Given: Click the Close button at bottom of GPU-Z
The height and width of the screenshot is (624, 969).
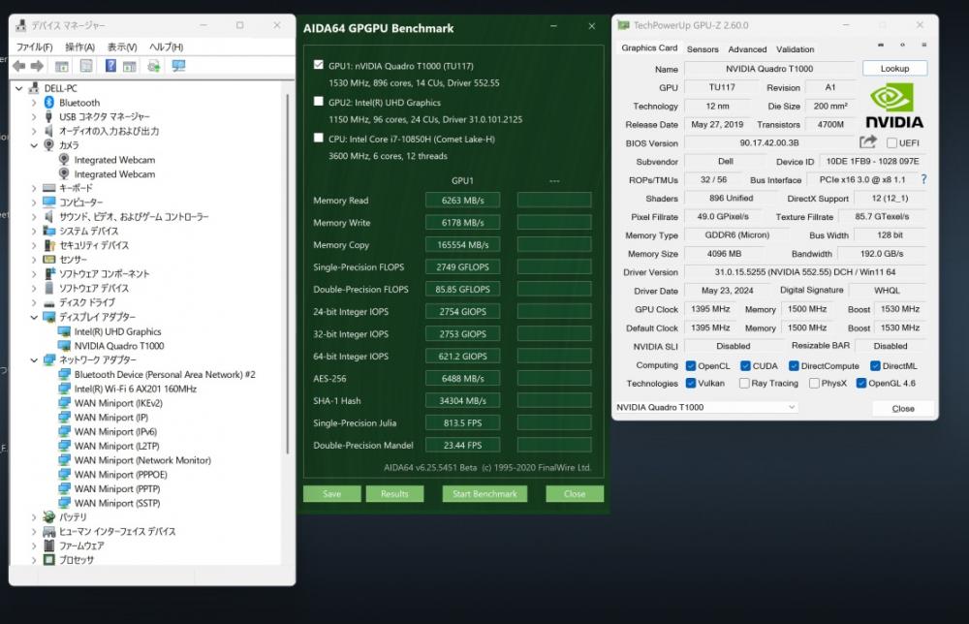Looking at the screenshot, I should click(903, 408).
